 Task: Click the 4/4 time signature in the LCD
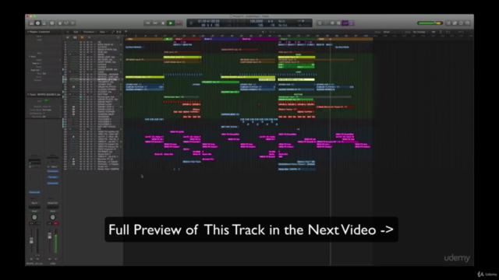coord(271,21)
